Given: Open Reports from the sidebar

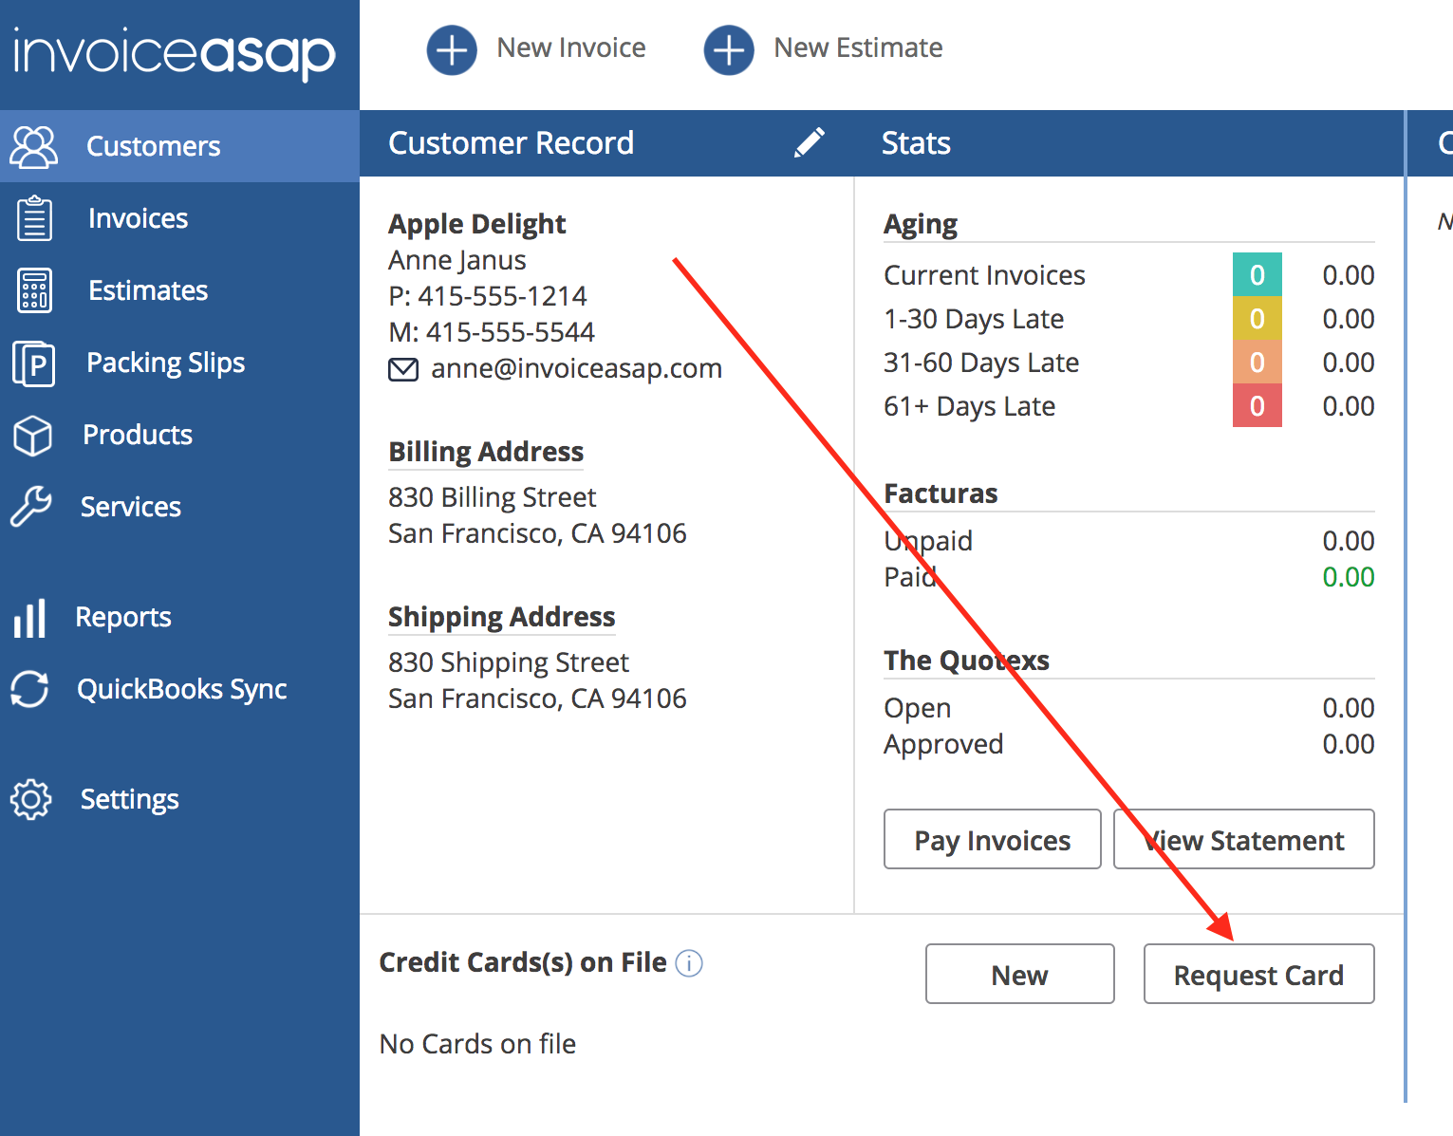Looking at the screenshot, I should pos(123,617).
